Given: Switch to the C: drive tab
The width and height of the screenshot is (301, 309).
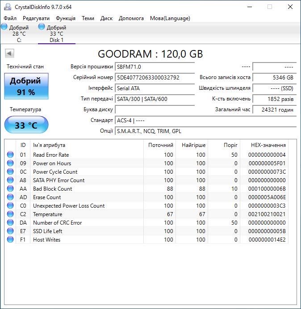Looking at the screenshot, I should coord(19,33).
